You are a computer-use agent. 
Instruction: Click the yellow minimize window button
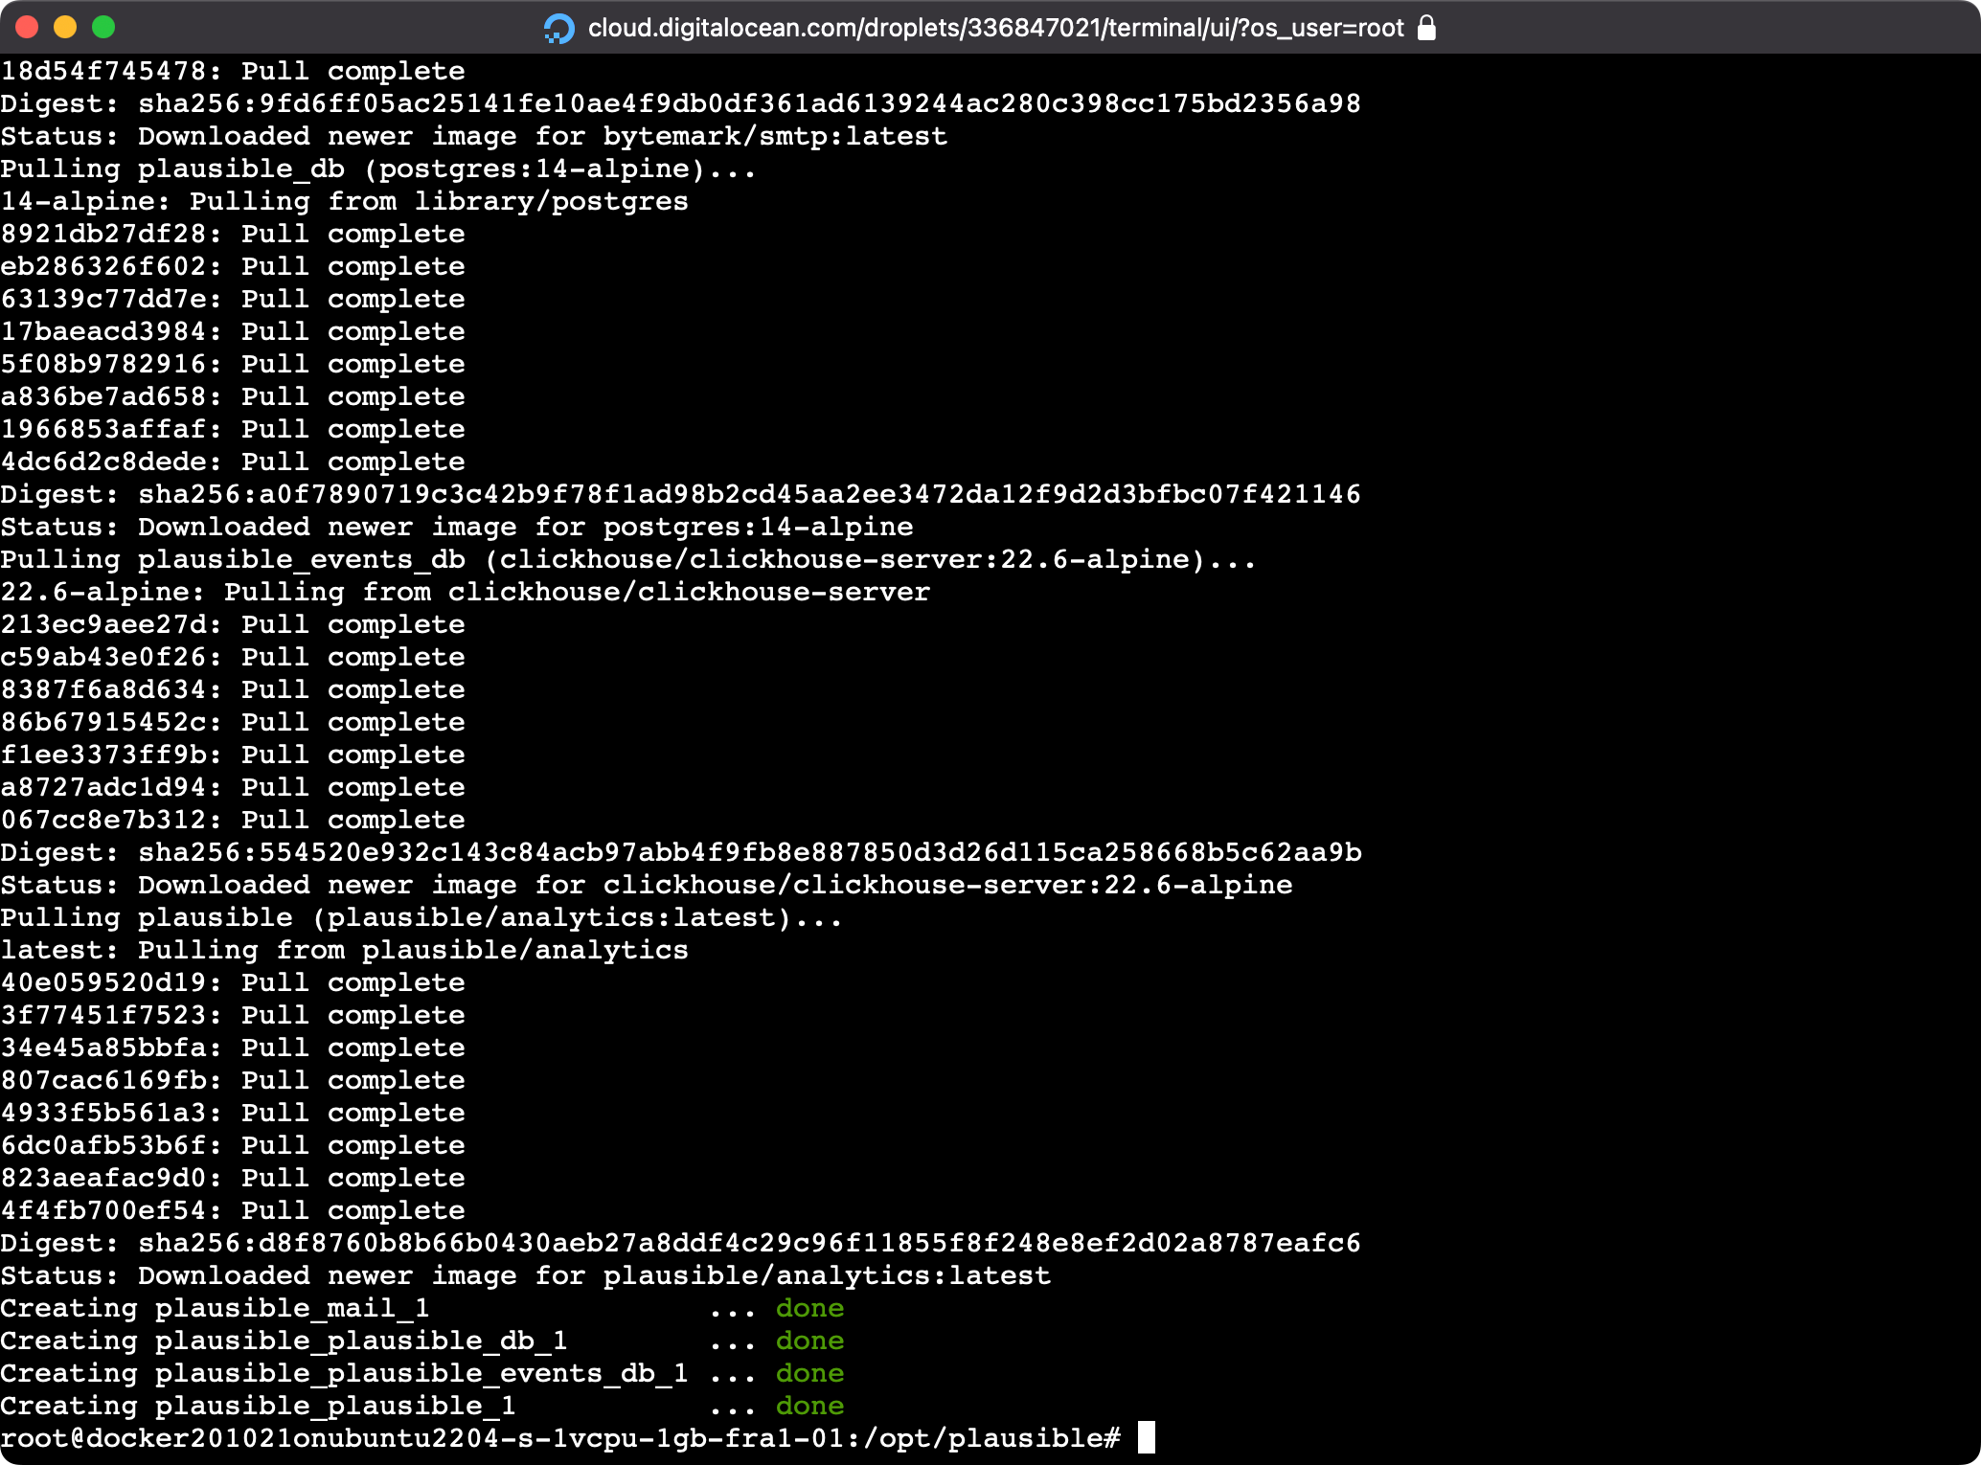(65, 27)
